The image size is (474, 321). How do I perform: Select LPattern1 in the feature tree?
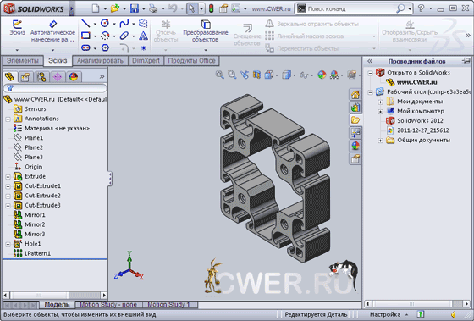coord(38,253)
